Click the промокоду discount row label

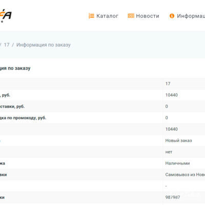[23, 118]
